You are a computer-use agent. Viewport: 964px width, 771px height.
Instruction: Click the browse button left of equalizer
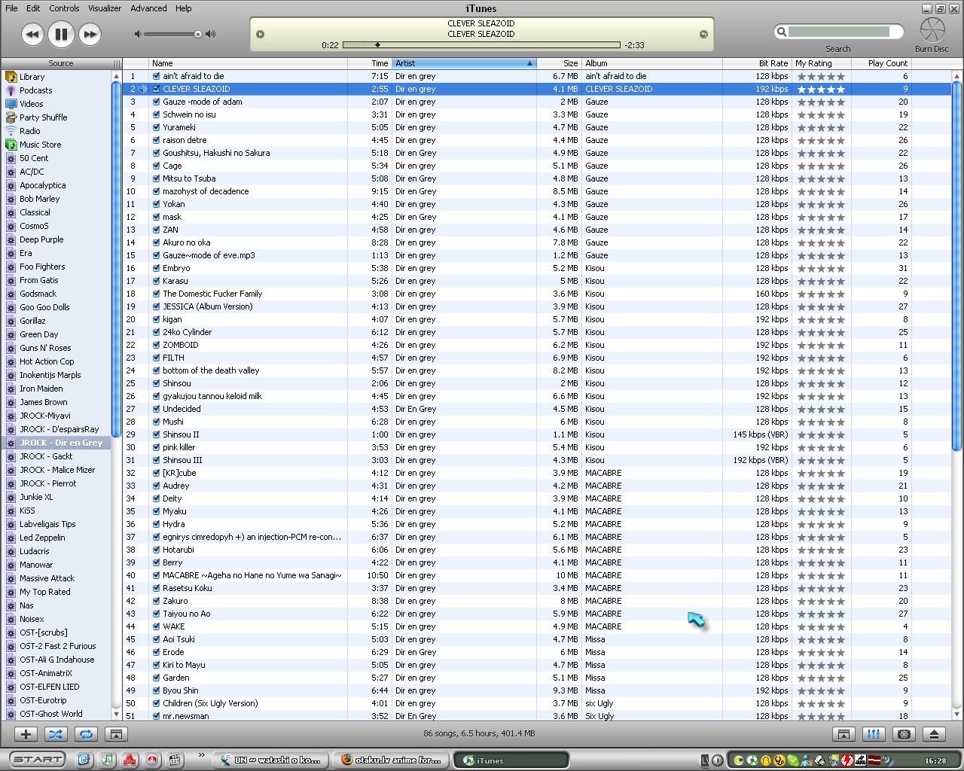pyautogui.click(x=843, y=734)
